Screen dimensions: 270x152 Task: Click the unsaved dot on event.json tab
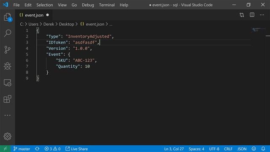48,15
